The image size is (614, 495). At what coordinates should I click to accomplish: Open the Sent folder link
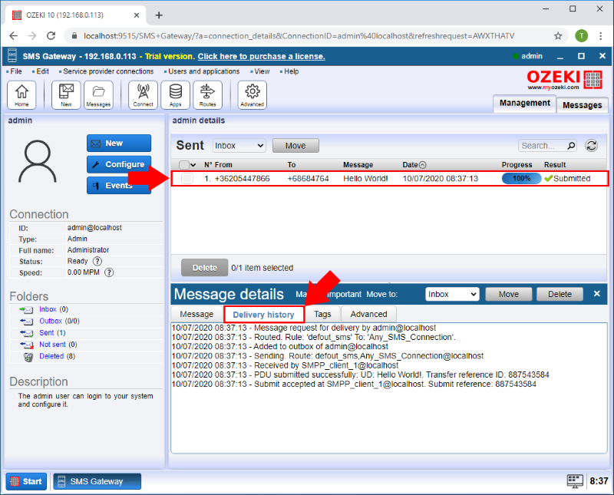(47, 333)
